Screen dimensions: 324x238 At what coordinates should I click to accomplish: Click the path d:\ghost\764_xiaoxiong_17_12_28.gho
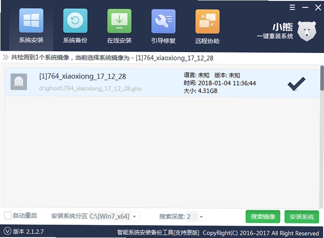tap(90, 88)
